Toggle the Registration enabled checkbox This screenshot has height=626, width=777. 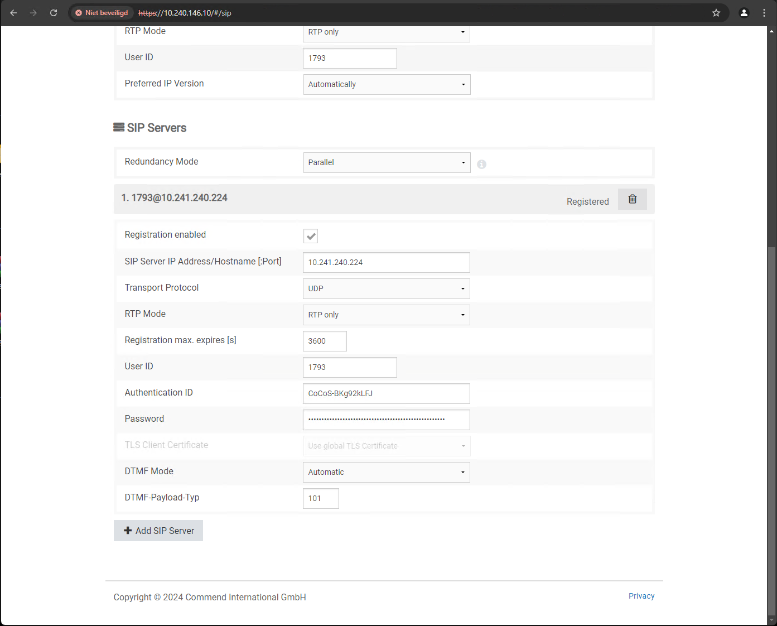coord(311,236)
